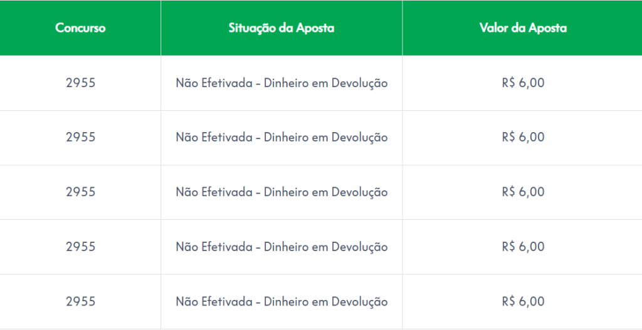Select concurso 2955 in the third row
The image size is (642, 330).
point(80,192)
